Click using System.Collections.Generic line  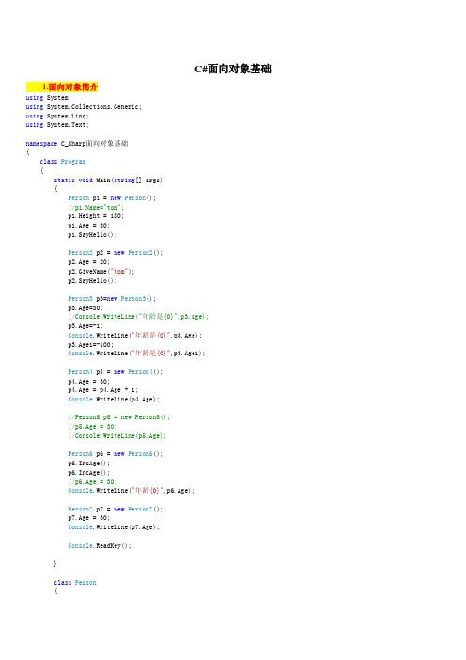click(x=84, y=107)
